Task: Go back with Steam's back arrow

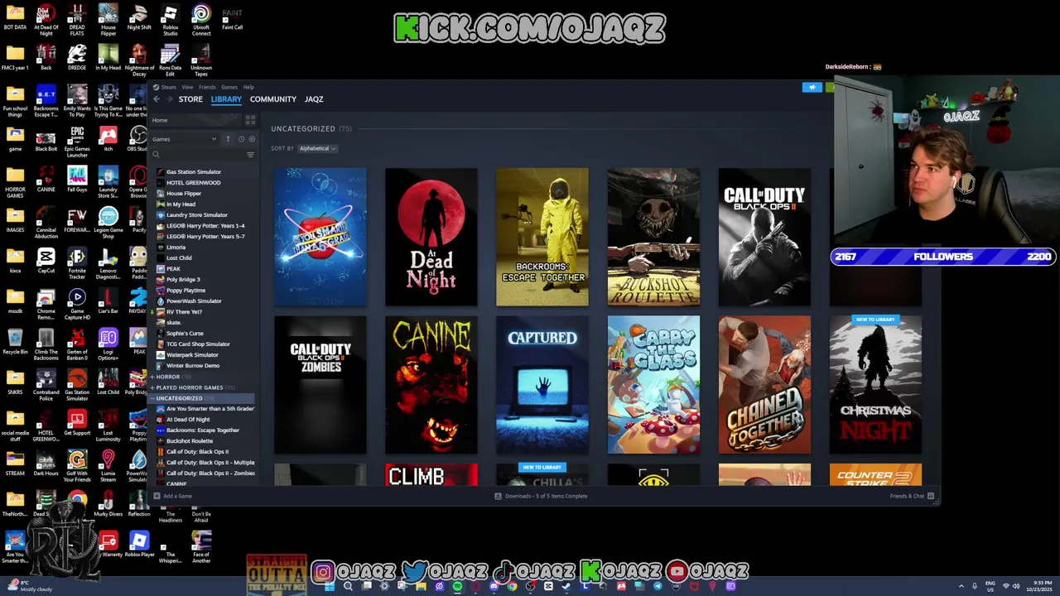Action: [157, 99]
